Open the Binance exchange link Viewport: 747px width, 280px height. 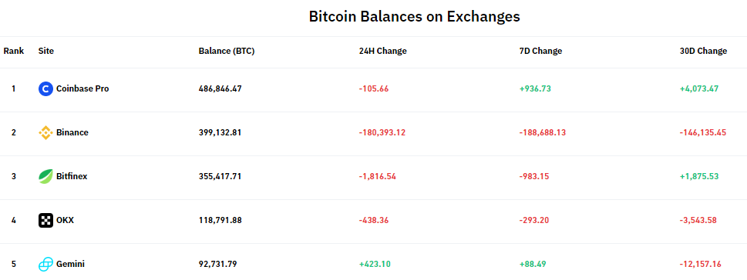72,132
